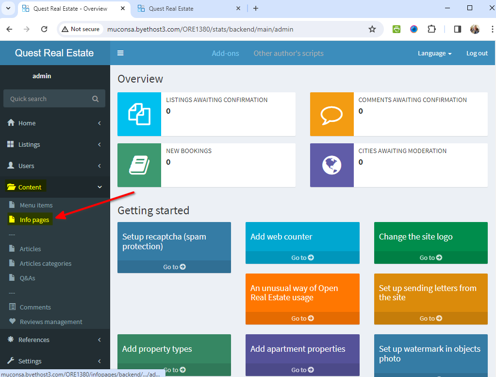Open the Language dropdown
Image resolution: width=496 pixels, height=377 pixels.
pos(434,53)
